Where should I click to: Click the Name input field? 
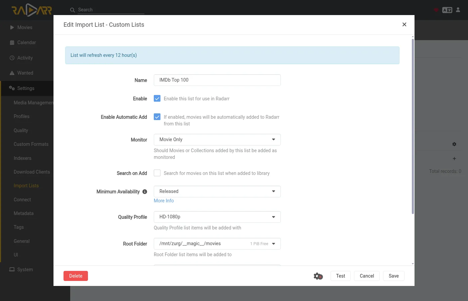(217, 80)
